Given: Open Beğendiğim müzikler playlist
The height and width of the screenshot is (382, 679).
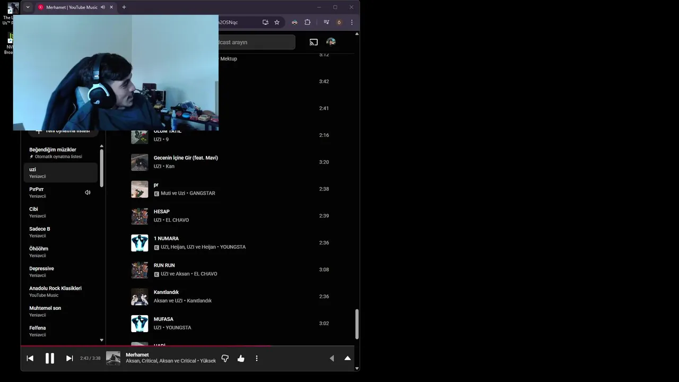Looking at the screenshot, I should click(x=60, y=153).
